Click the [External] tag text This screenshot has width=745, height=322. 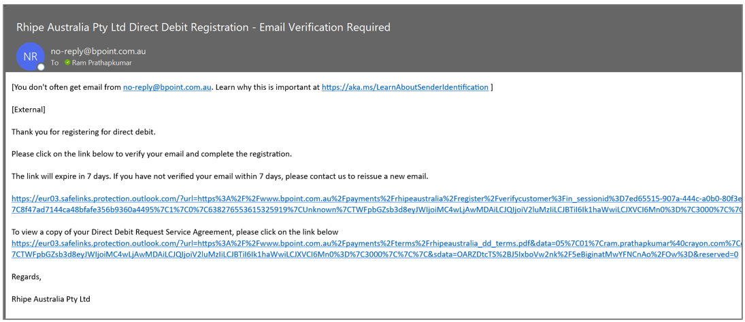pos(29,109)
